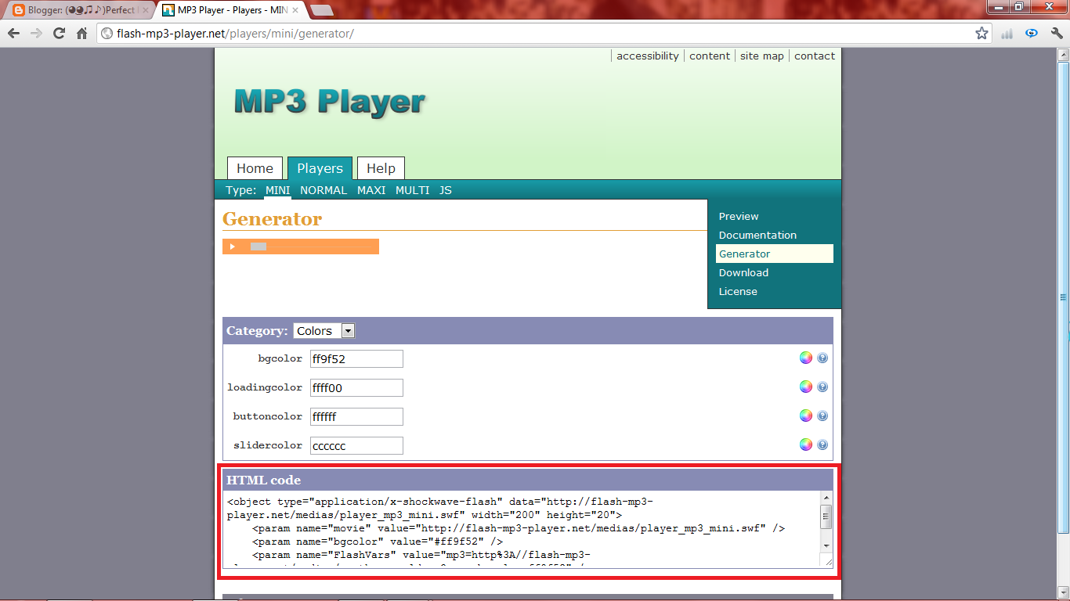Select the MAXI player type

[x=371, y=190]
